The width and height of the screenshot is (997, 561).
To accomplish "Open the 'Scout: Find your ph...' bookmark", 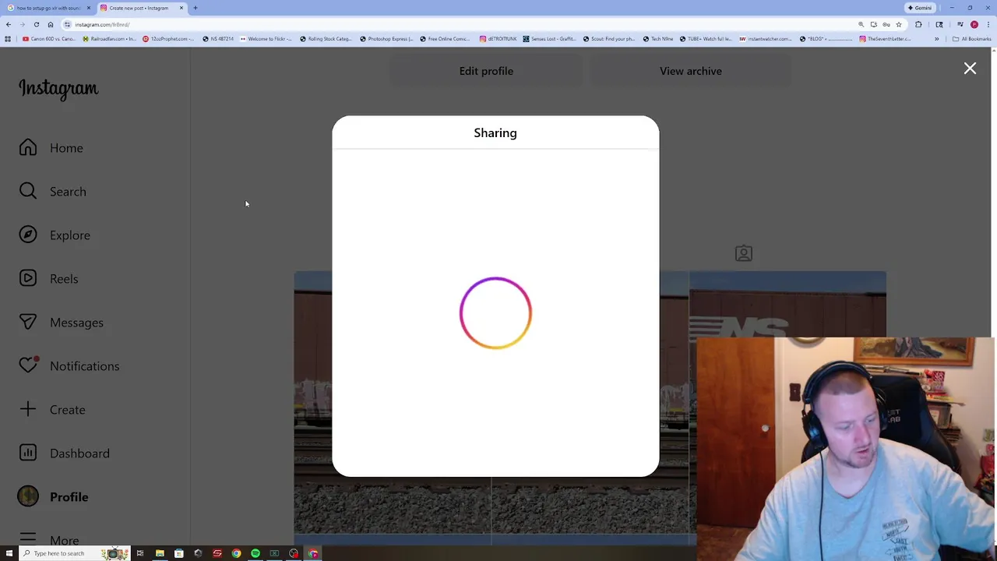I will point(609,39).
